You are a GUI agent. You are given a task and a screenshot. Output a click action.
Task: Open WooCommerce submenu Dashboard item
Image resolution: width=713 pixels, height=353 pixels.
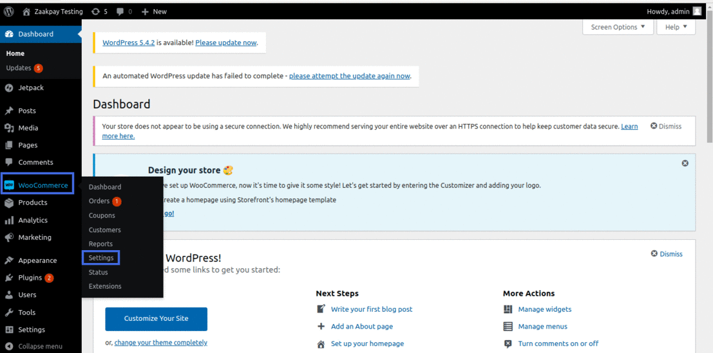(105, 187)
